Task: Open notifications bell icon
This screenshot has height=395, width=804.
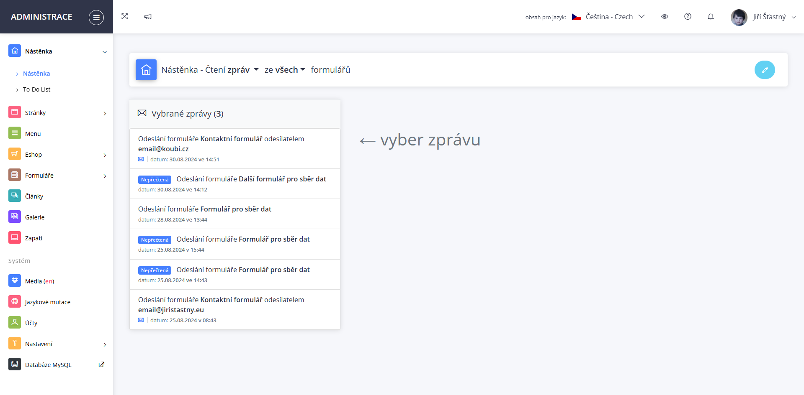Action: (711, 17)
